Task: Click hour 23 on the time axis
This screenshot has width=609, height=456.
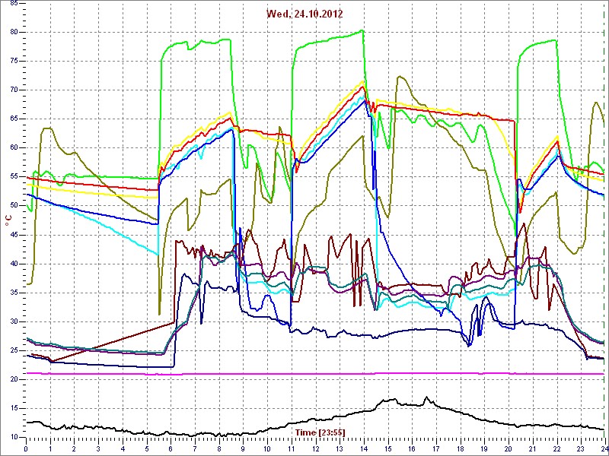Action: [580, 449]
